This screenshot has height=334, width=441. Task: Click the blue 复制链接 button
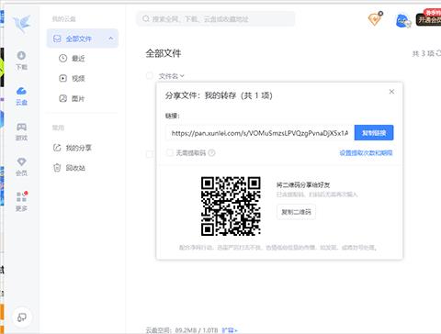point(374,133)
